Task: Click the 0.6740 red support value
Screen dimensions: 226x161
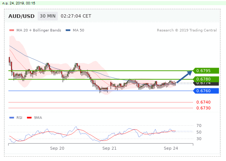Action: (x=204, y=102)
